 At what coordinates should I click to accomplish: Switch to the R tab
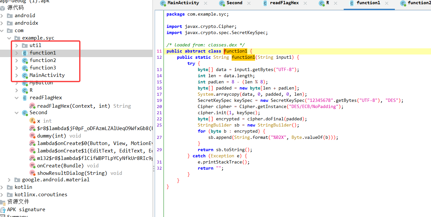click(327, 3)
